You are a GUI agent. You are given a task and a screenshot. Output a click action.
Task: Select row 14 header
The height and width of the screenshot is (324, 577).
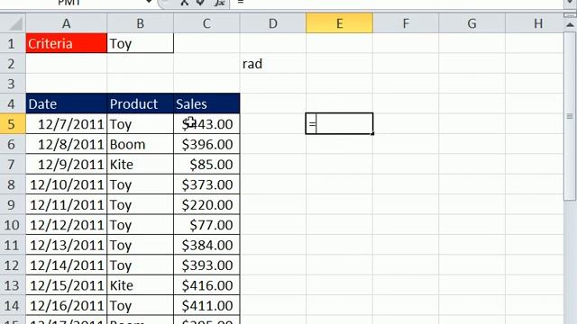tap(13, 306)
